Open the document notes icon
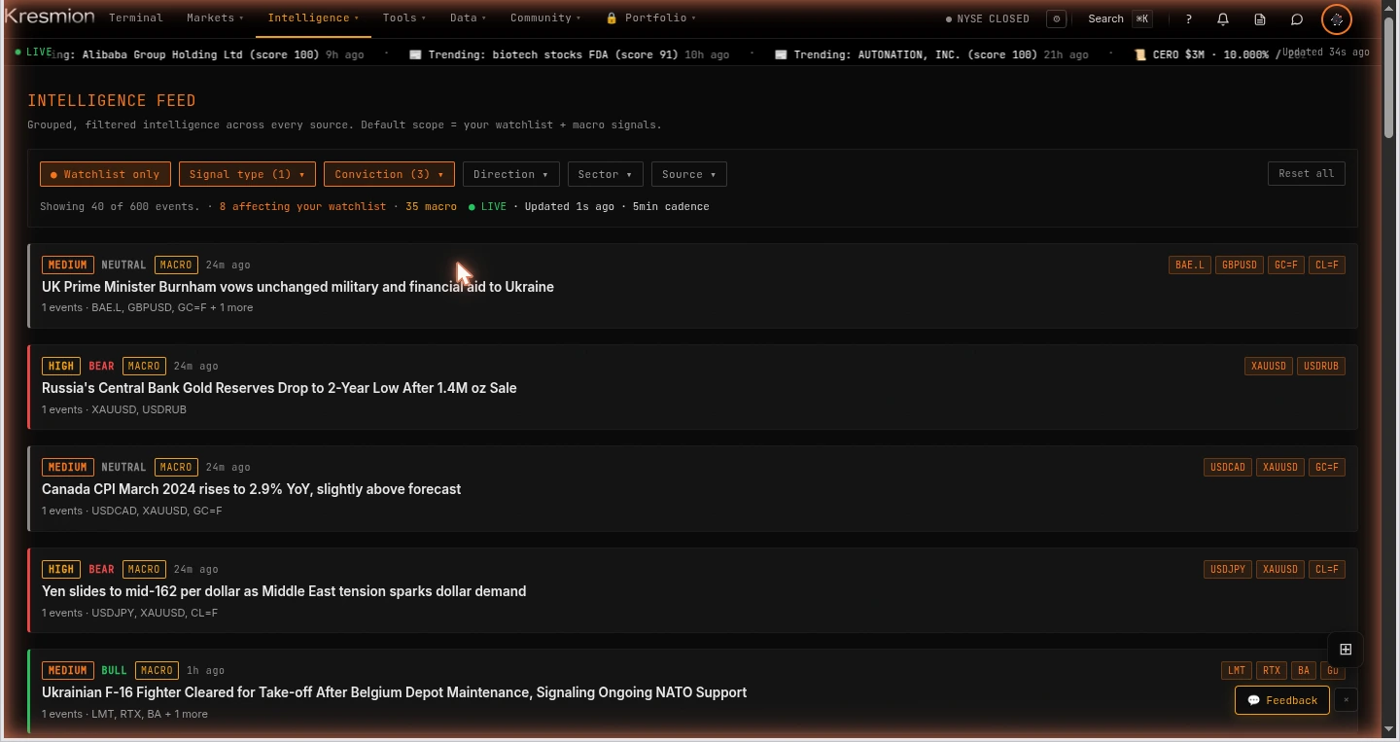 tap(1260, 18)
